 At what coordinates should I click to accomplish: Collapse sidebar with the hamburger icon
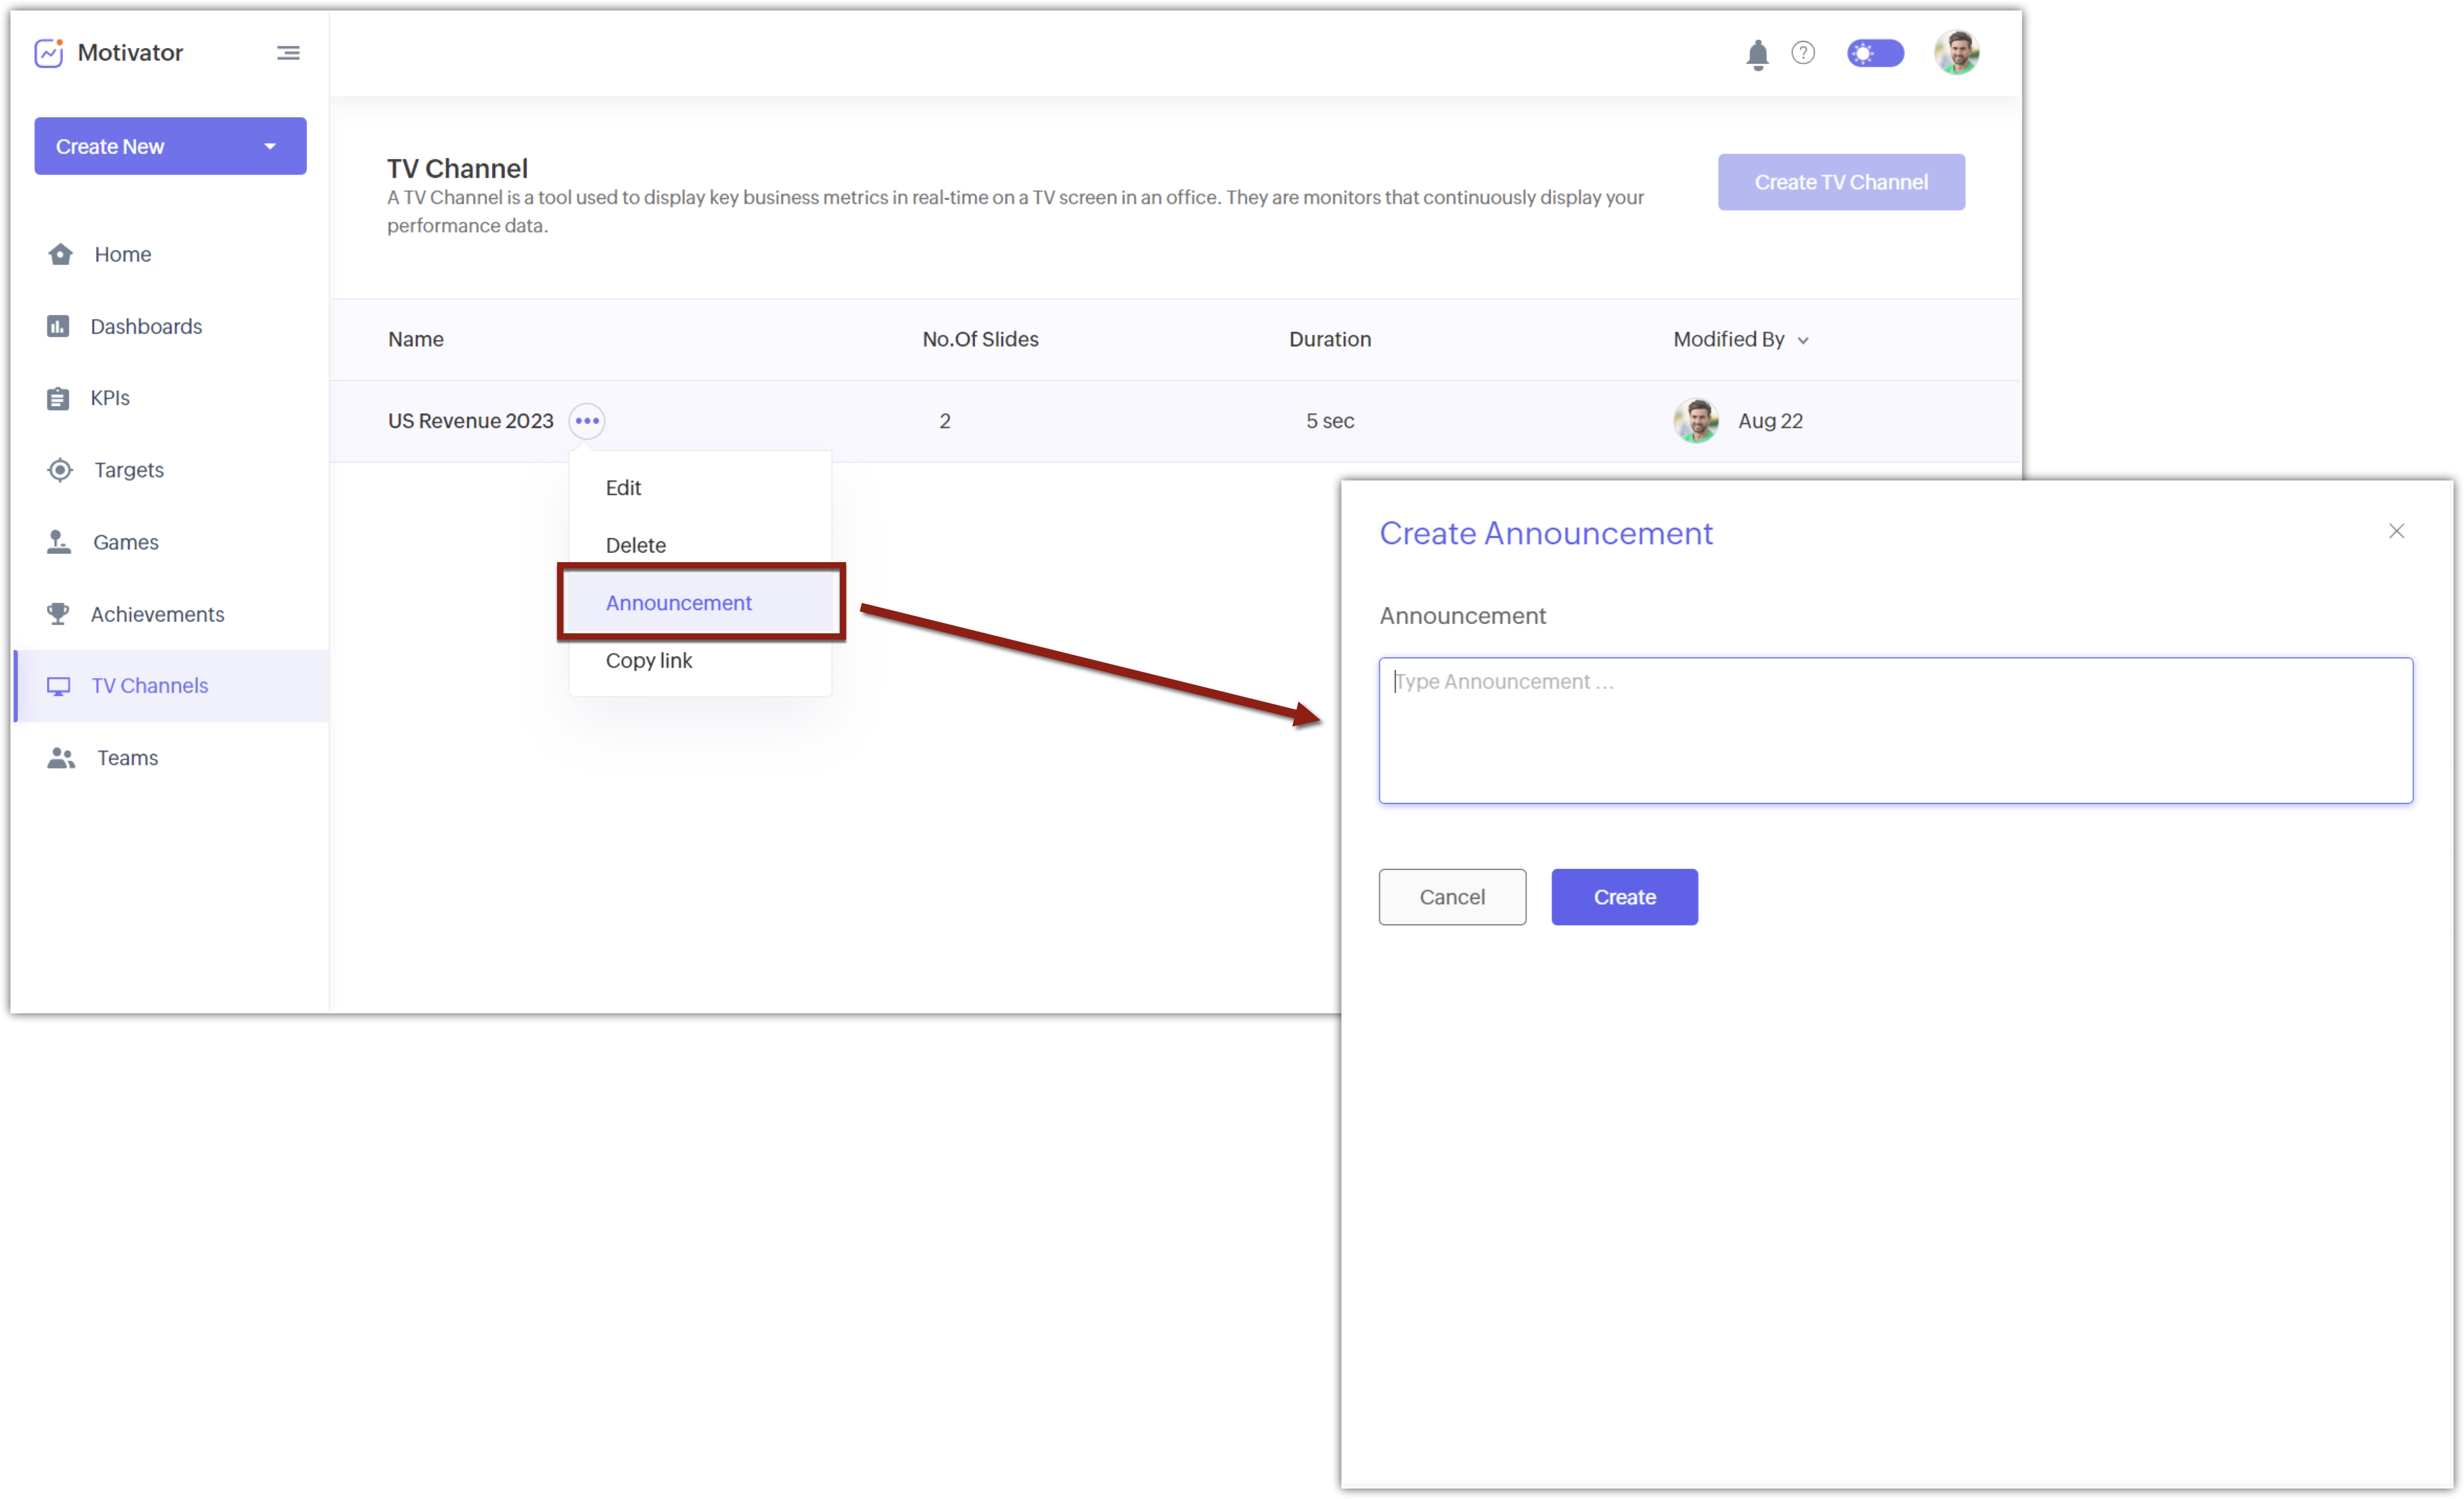tap(288, 53)
